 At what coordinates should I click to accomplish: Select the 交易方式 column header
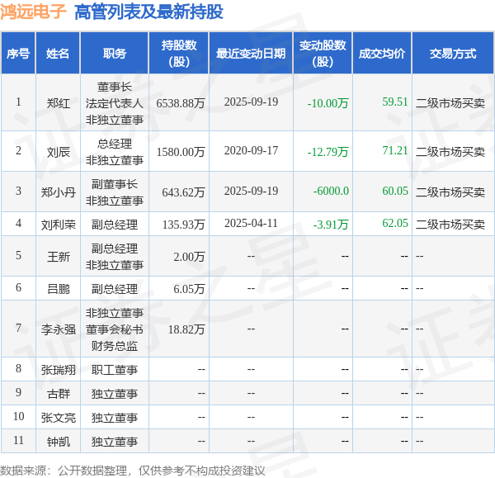click(453, 54)
